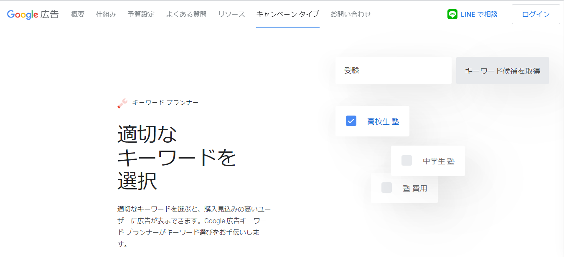Open the お問い合わせ page
Image resolution: width=564 pixels, height=257 pixels.
(351, 14)
